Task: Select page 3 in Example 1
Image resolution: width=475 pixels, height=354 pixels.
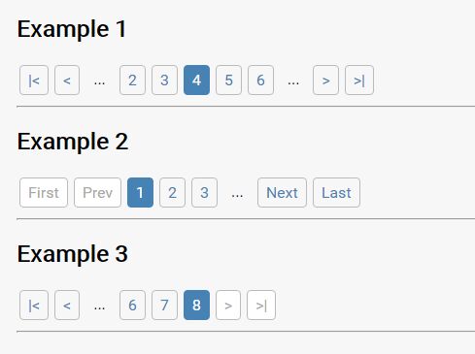Action: coord(164,80)
